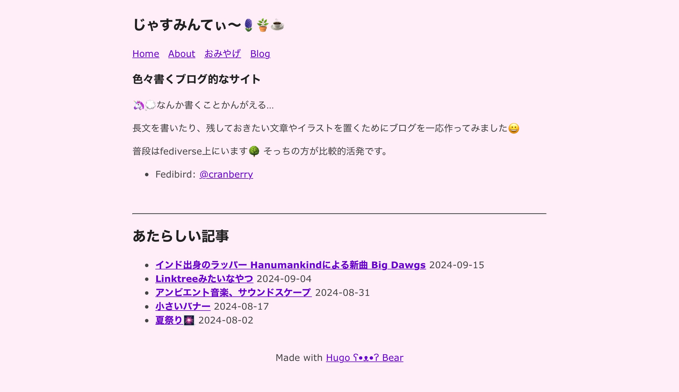
Task: Visit the Hugo Bear footer link
Action: pos(365,358)
